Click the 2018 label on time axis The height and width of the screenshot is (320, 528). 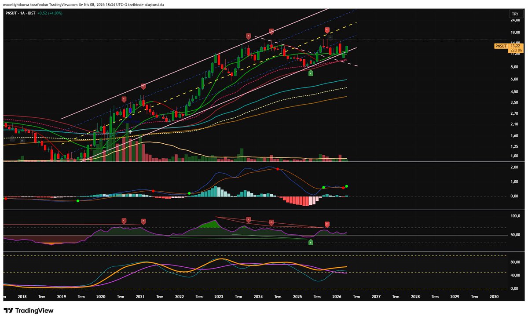pos(22,297)
